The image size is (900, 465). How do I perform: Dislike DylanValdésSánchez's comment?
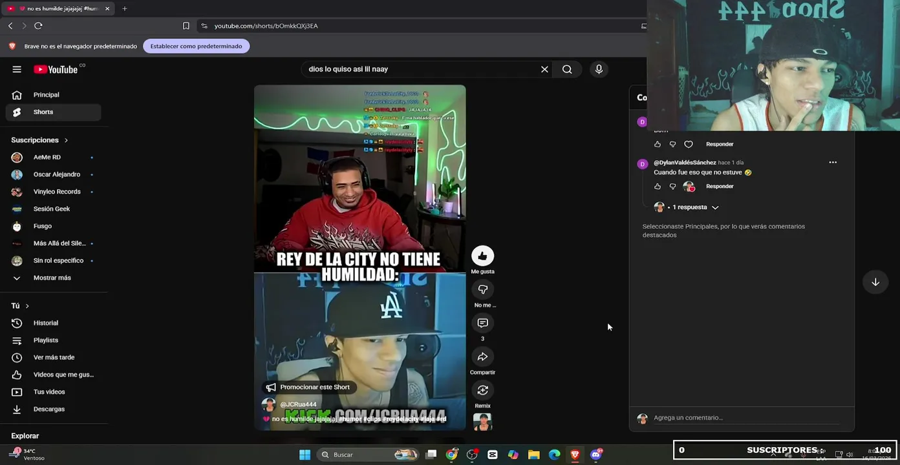pyautogui.click(x=672, y=186)
